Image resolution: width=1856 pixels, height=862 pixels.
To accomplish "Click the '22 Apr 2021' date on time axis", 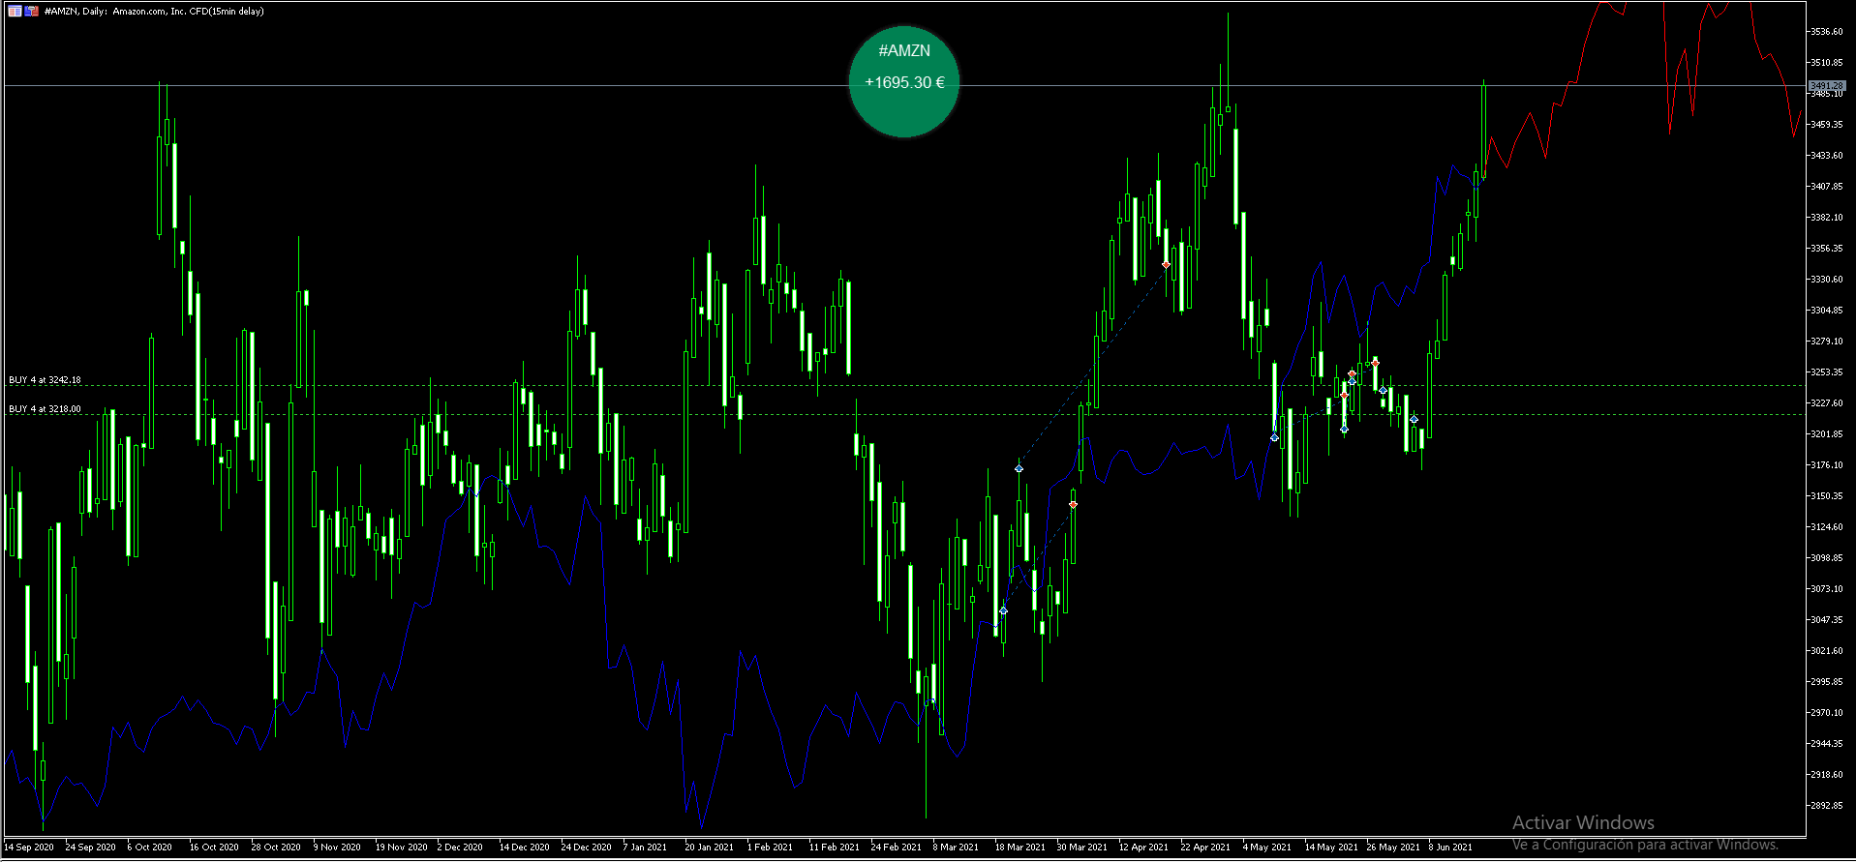I will tap(1206, 847).
